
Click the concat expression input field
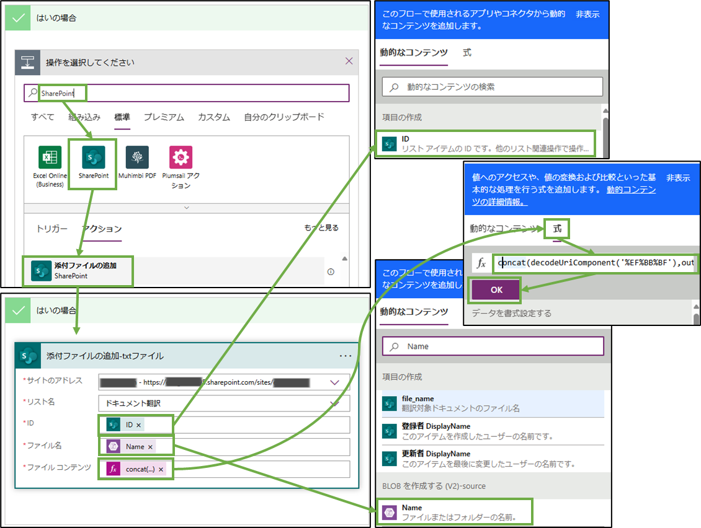[594, 263]
